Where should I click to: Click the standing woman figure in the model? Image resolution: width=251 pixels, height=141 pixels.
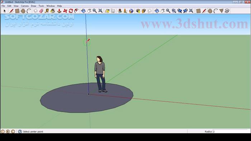pos(100,74)
